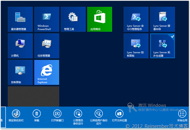
Task: Open the 控制面板 tile
Action: (x=20, y=72)
